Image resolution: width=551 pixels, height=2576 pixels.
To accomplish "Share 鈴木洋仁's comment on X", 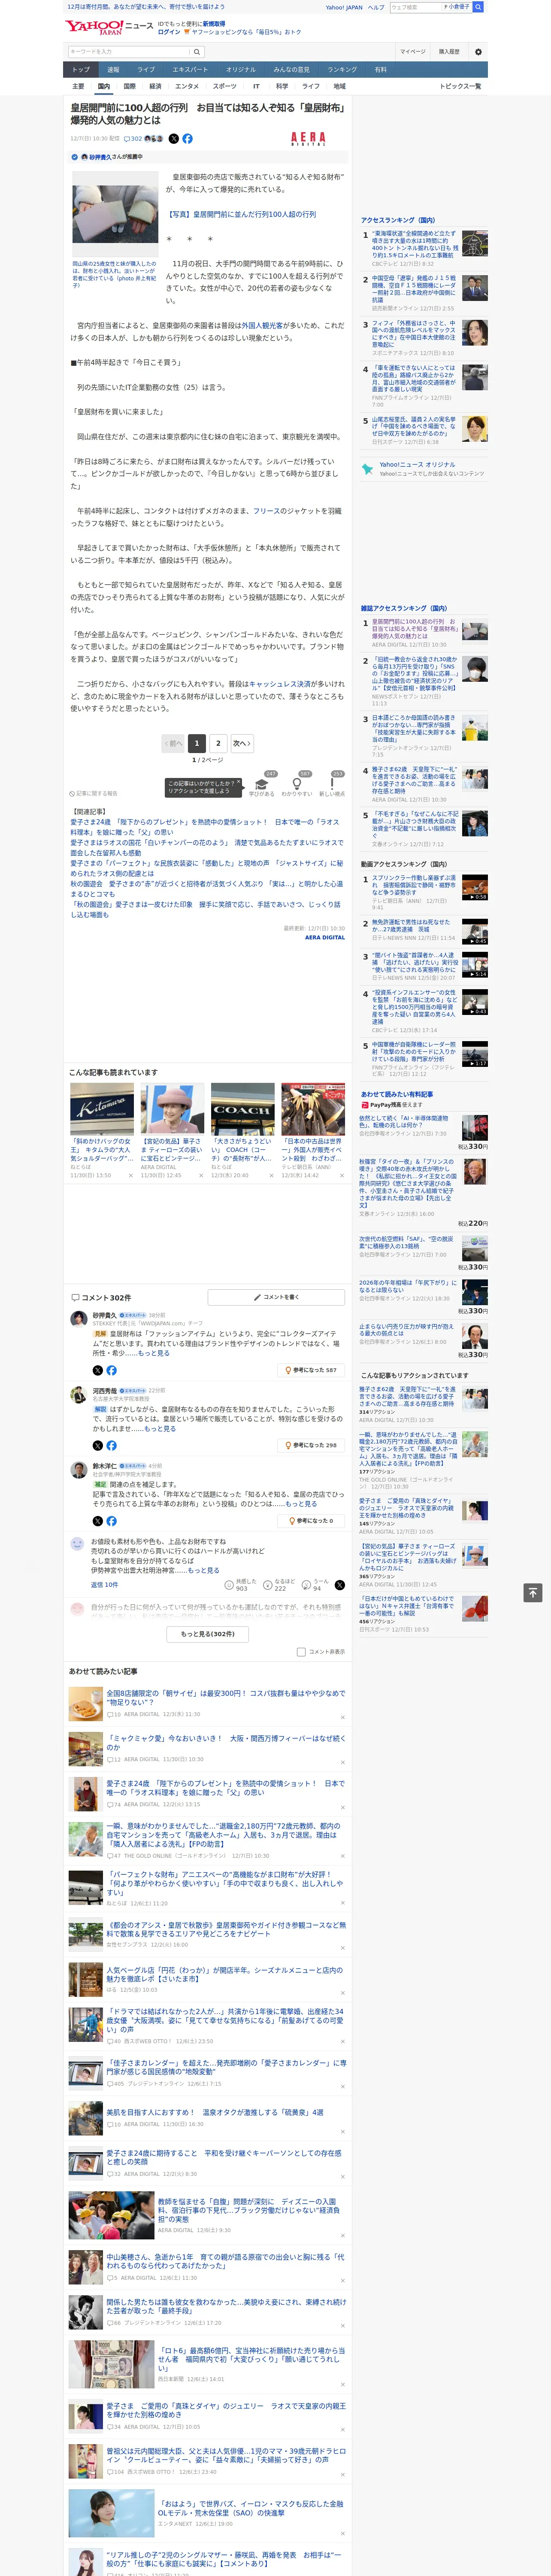I will (x=98, y=1521).
